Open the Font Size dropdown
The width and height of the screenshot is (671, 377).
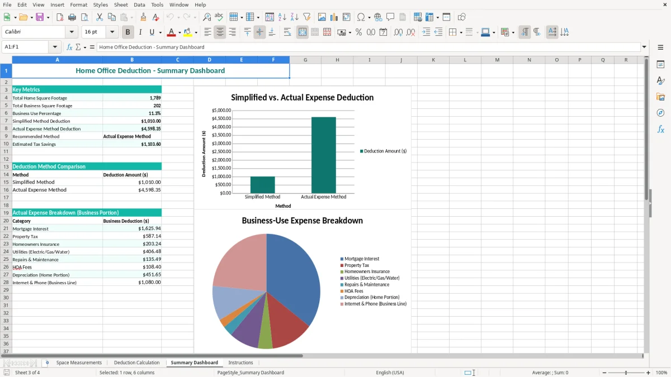tap(112, 32)
